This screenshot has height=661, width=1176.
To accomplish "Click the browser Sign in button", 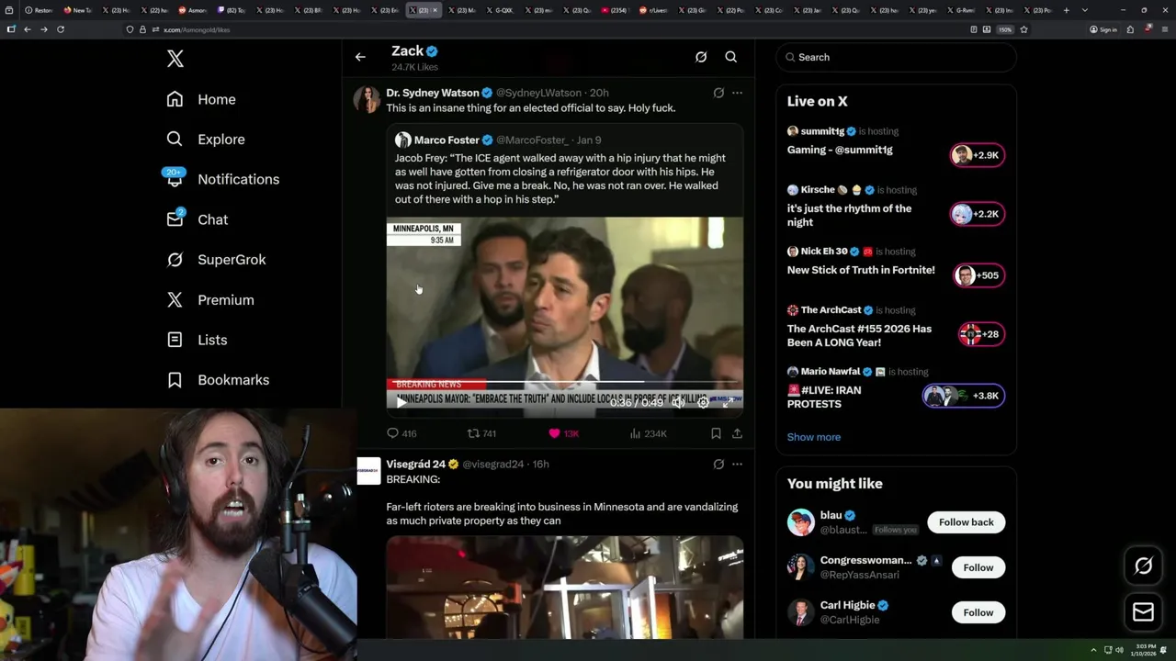I will tap(1103, 29).
